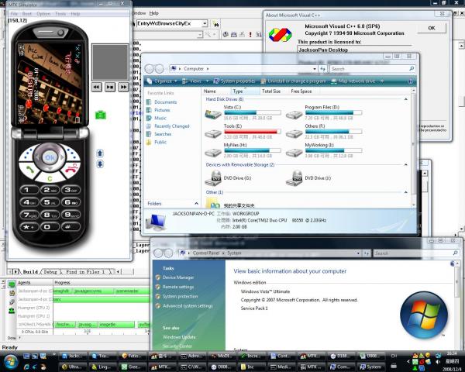Click Uninstall or change a program
Screen dimensions: 465x372
(293, 81)
